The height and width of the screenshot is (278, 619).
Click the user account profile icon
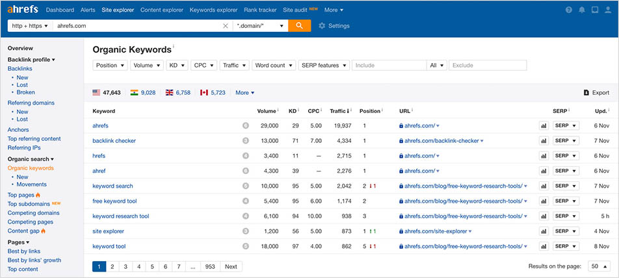[609, 10]
